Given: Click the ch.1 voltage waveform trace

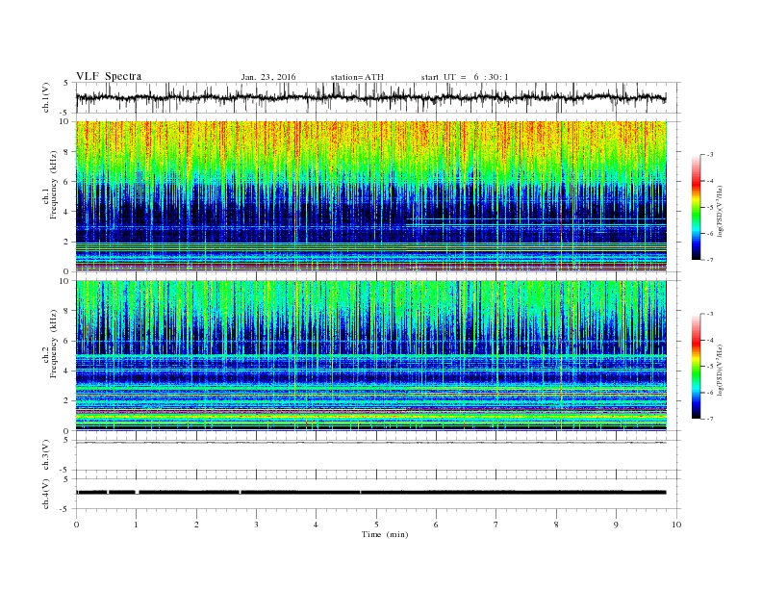Looking at the screenshot, I should (x=370, y=97).
